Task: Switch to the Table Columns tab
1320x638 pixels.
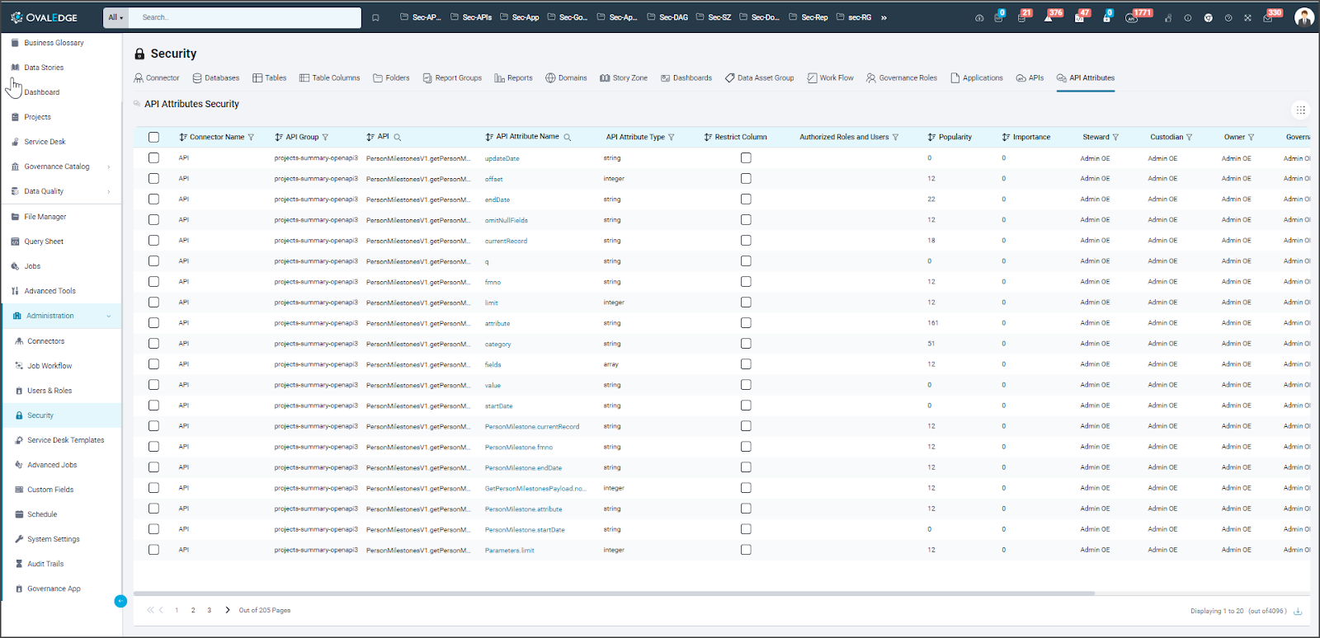Action: tap(330, 78)
